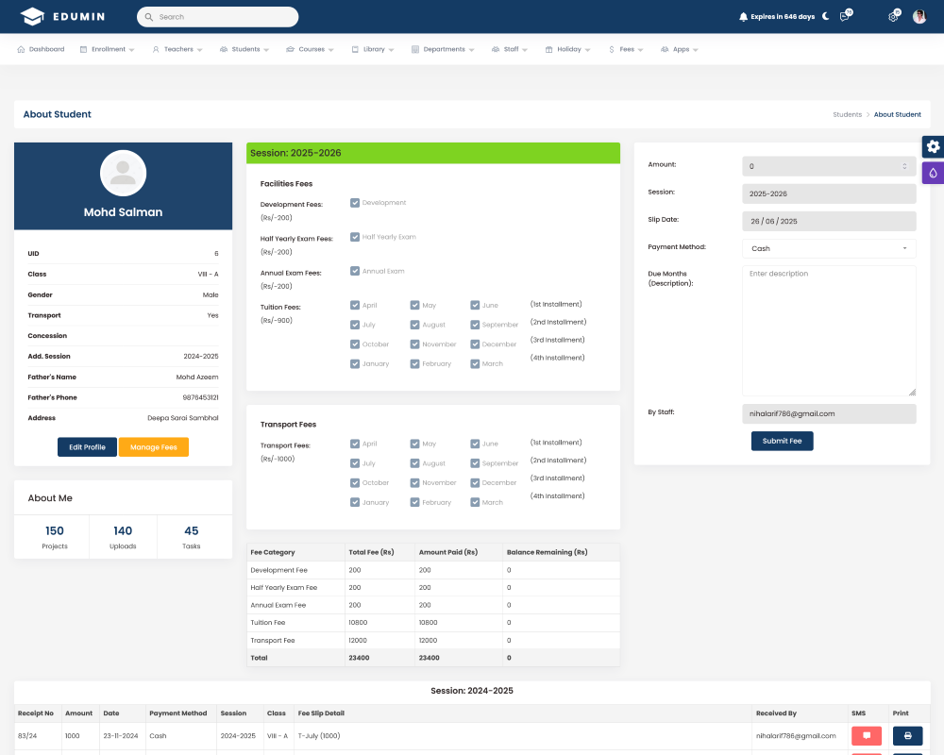Expand the Fees navigation dropdown
The height and width of the screenshot is (755, 944).
tap(626, 49)
